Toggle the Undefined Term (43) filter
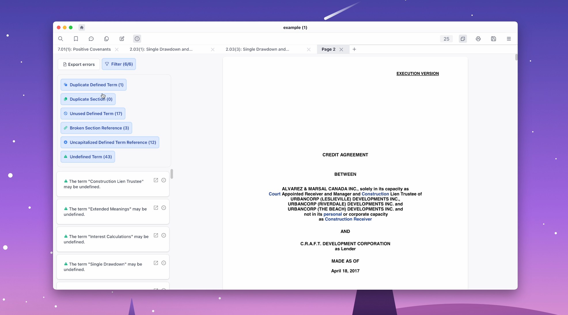This screenshot has width=568, height=315. pos(88,157)
